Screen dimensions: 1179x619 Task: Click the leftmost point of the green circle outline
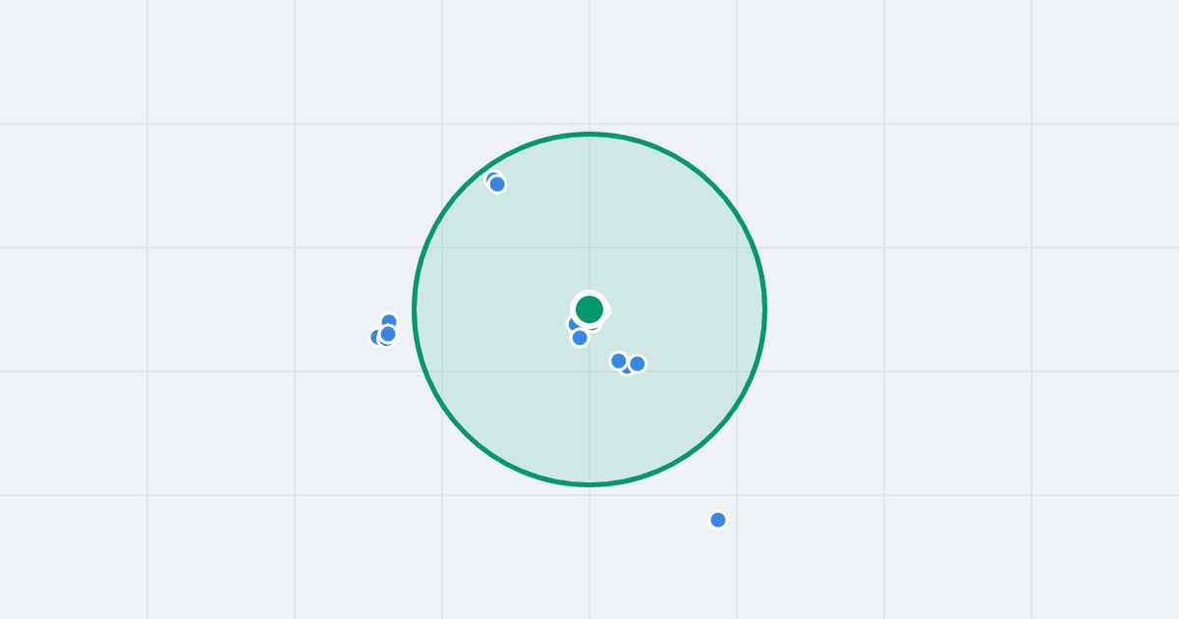pos(414,309)
